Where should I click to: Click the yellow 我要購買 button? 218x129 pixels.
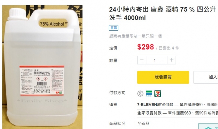[163, 77]
